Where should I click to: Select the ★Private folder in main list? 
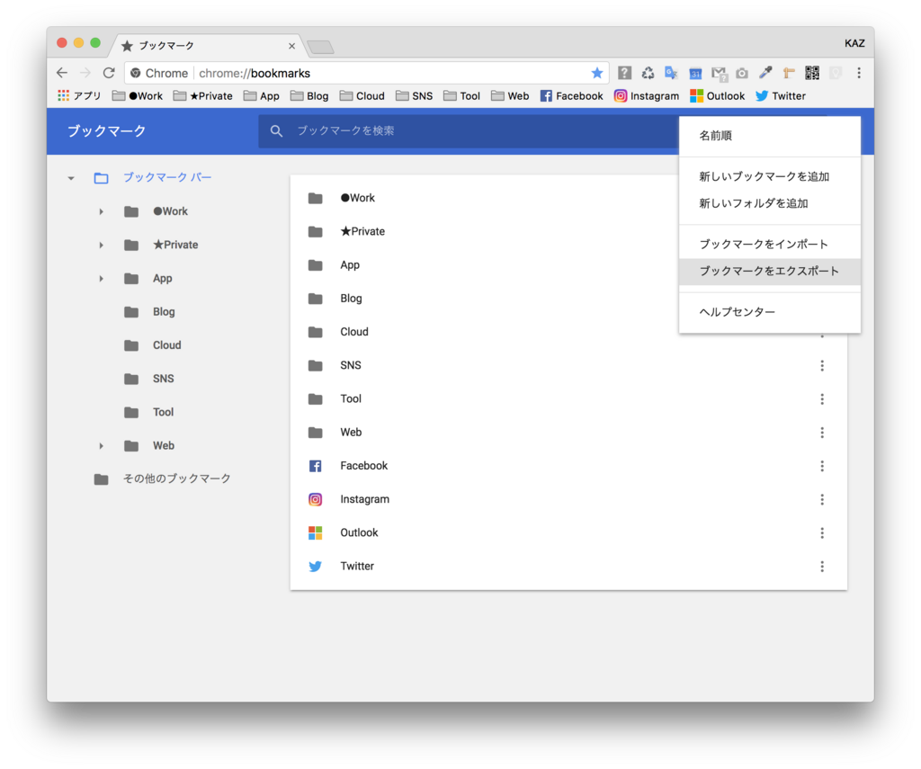click(568, 231)
